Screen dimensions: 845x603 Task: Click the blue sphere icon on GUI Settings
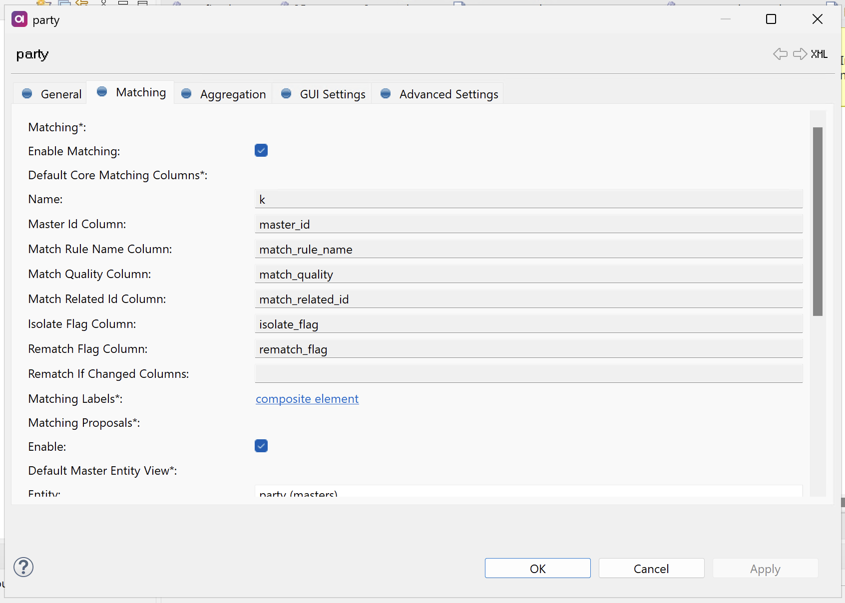(x=286, y=94)
